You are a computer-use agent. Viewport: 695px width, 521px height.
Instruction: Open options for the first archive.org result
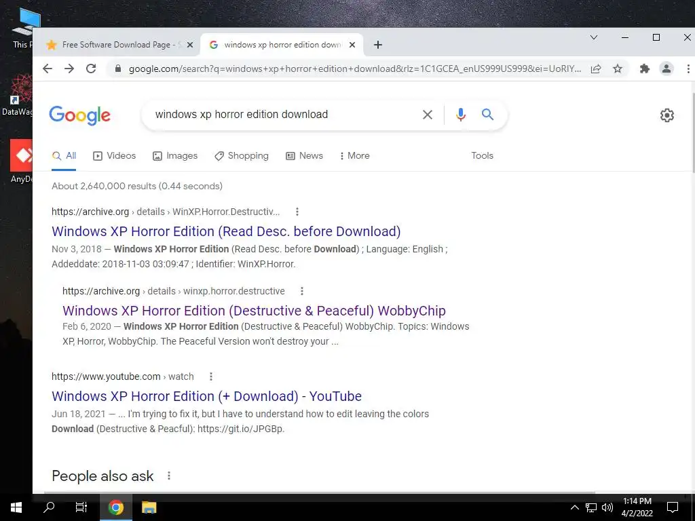pyautogui.click(x=297, y=212)
